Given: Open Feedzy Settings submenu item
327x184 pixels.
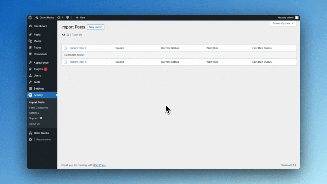Looking at the screenshot, I should coord(34,113).
